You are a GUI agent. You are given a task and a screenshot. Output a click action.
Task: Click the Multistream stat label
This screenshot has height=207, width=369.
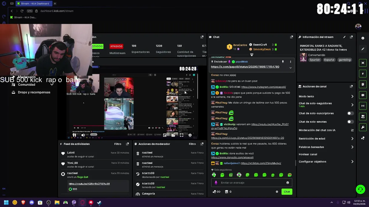click(x=117, y=53)
